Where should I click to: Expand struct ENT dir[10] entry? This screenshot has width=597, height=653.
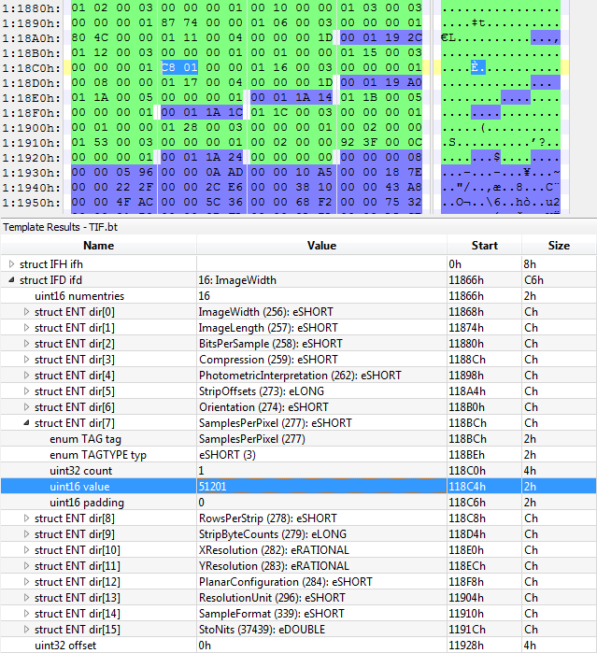coord(26,549)
